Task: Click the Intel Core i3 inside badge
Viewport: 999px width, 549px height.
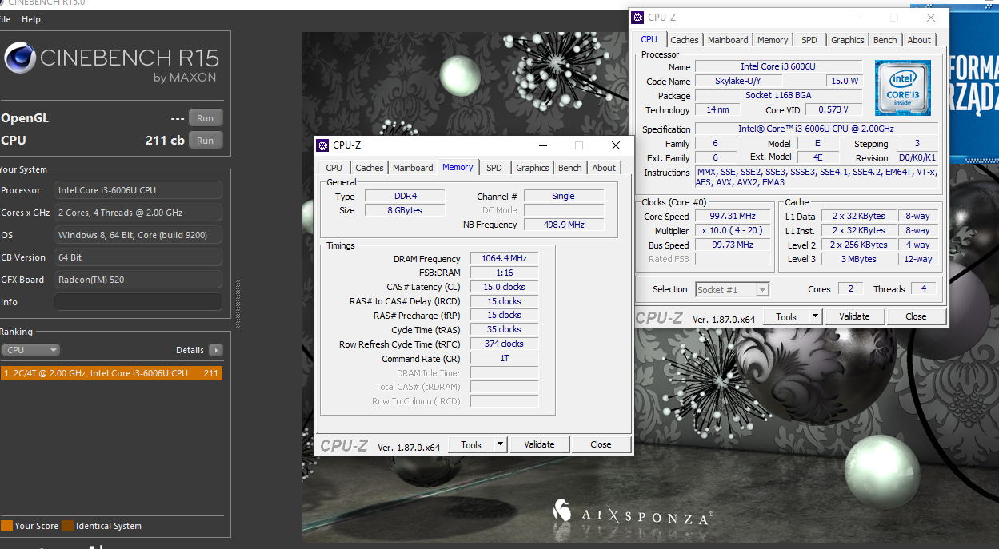Action: (x=902, y=88)
